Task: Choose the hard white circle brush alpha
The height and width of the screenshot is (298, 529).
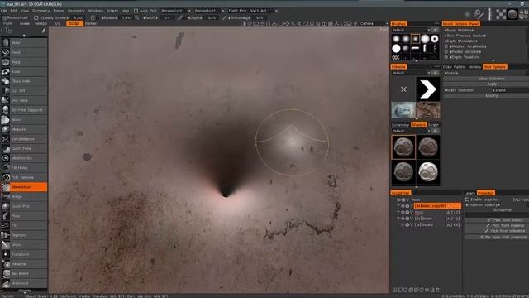Action: 396,48
